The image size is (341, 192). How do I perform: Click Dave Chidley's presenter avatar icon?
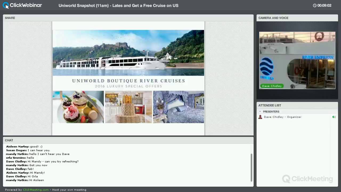[x=260, y=117]
